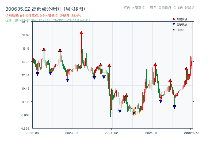
Task: Toggle the 关键高点 legend entry
Action: click(180, 19)
